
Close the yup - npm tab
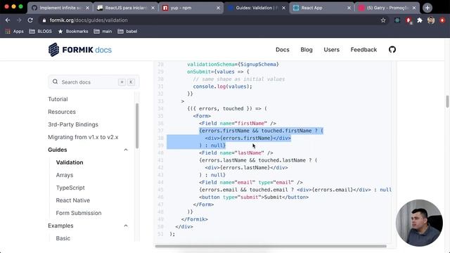pyautogui.click(x=218, y=8)
